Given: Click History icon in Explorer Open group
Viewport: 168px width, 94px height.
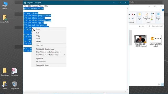Looking at the screenshot, I should (152, 19).
